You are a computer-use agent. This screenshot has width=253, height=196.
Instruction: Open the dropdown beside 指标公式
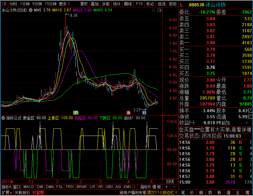(x=3, y=118)
